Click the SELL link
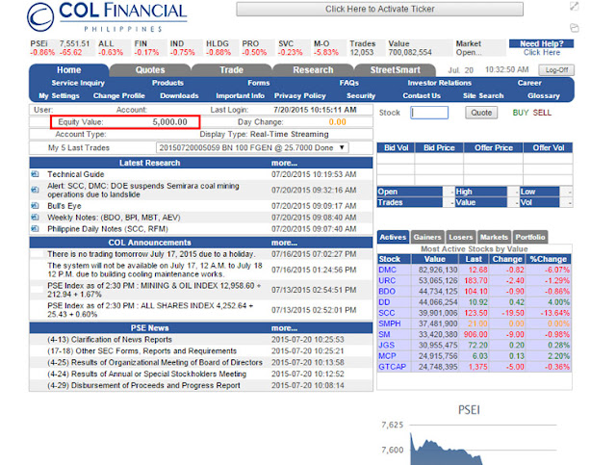 [542, 113]
